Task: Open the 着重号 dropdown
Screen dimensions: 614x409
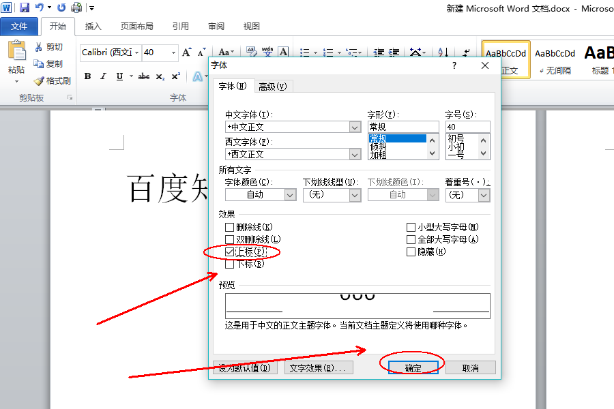Action: pyautogui.click(x=484, y=195)
